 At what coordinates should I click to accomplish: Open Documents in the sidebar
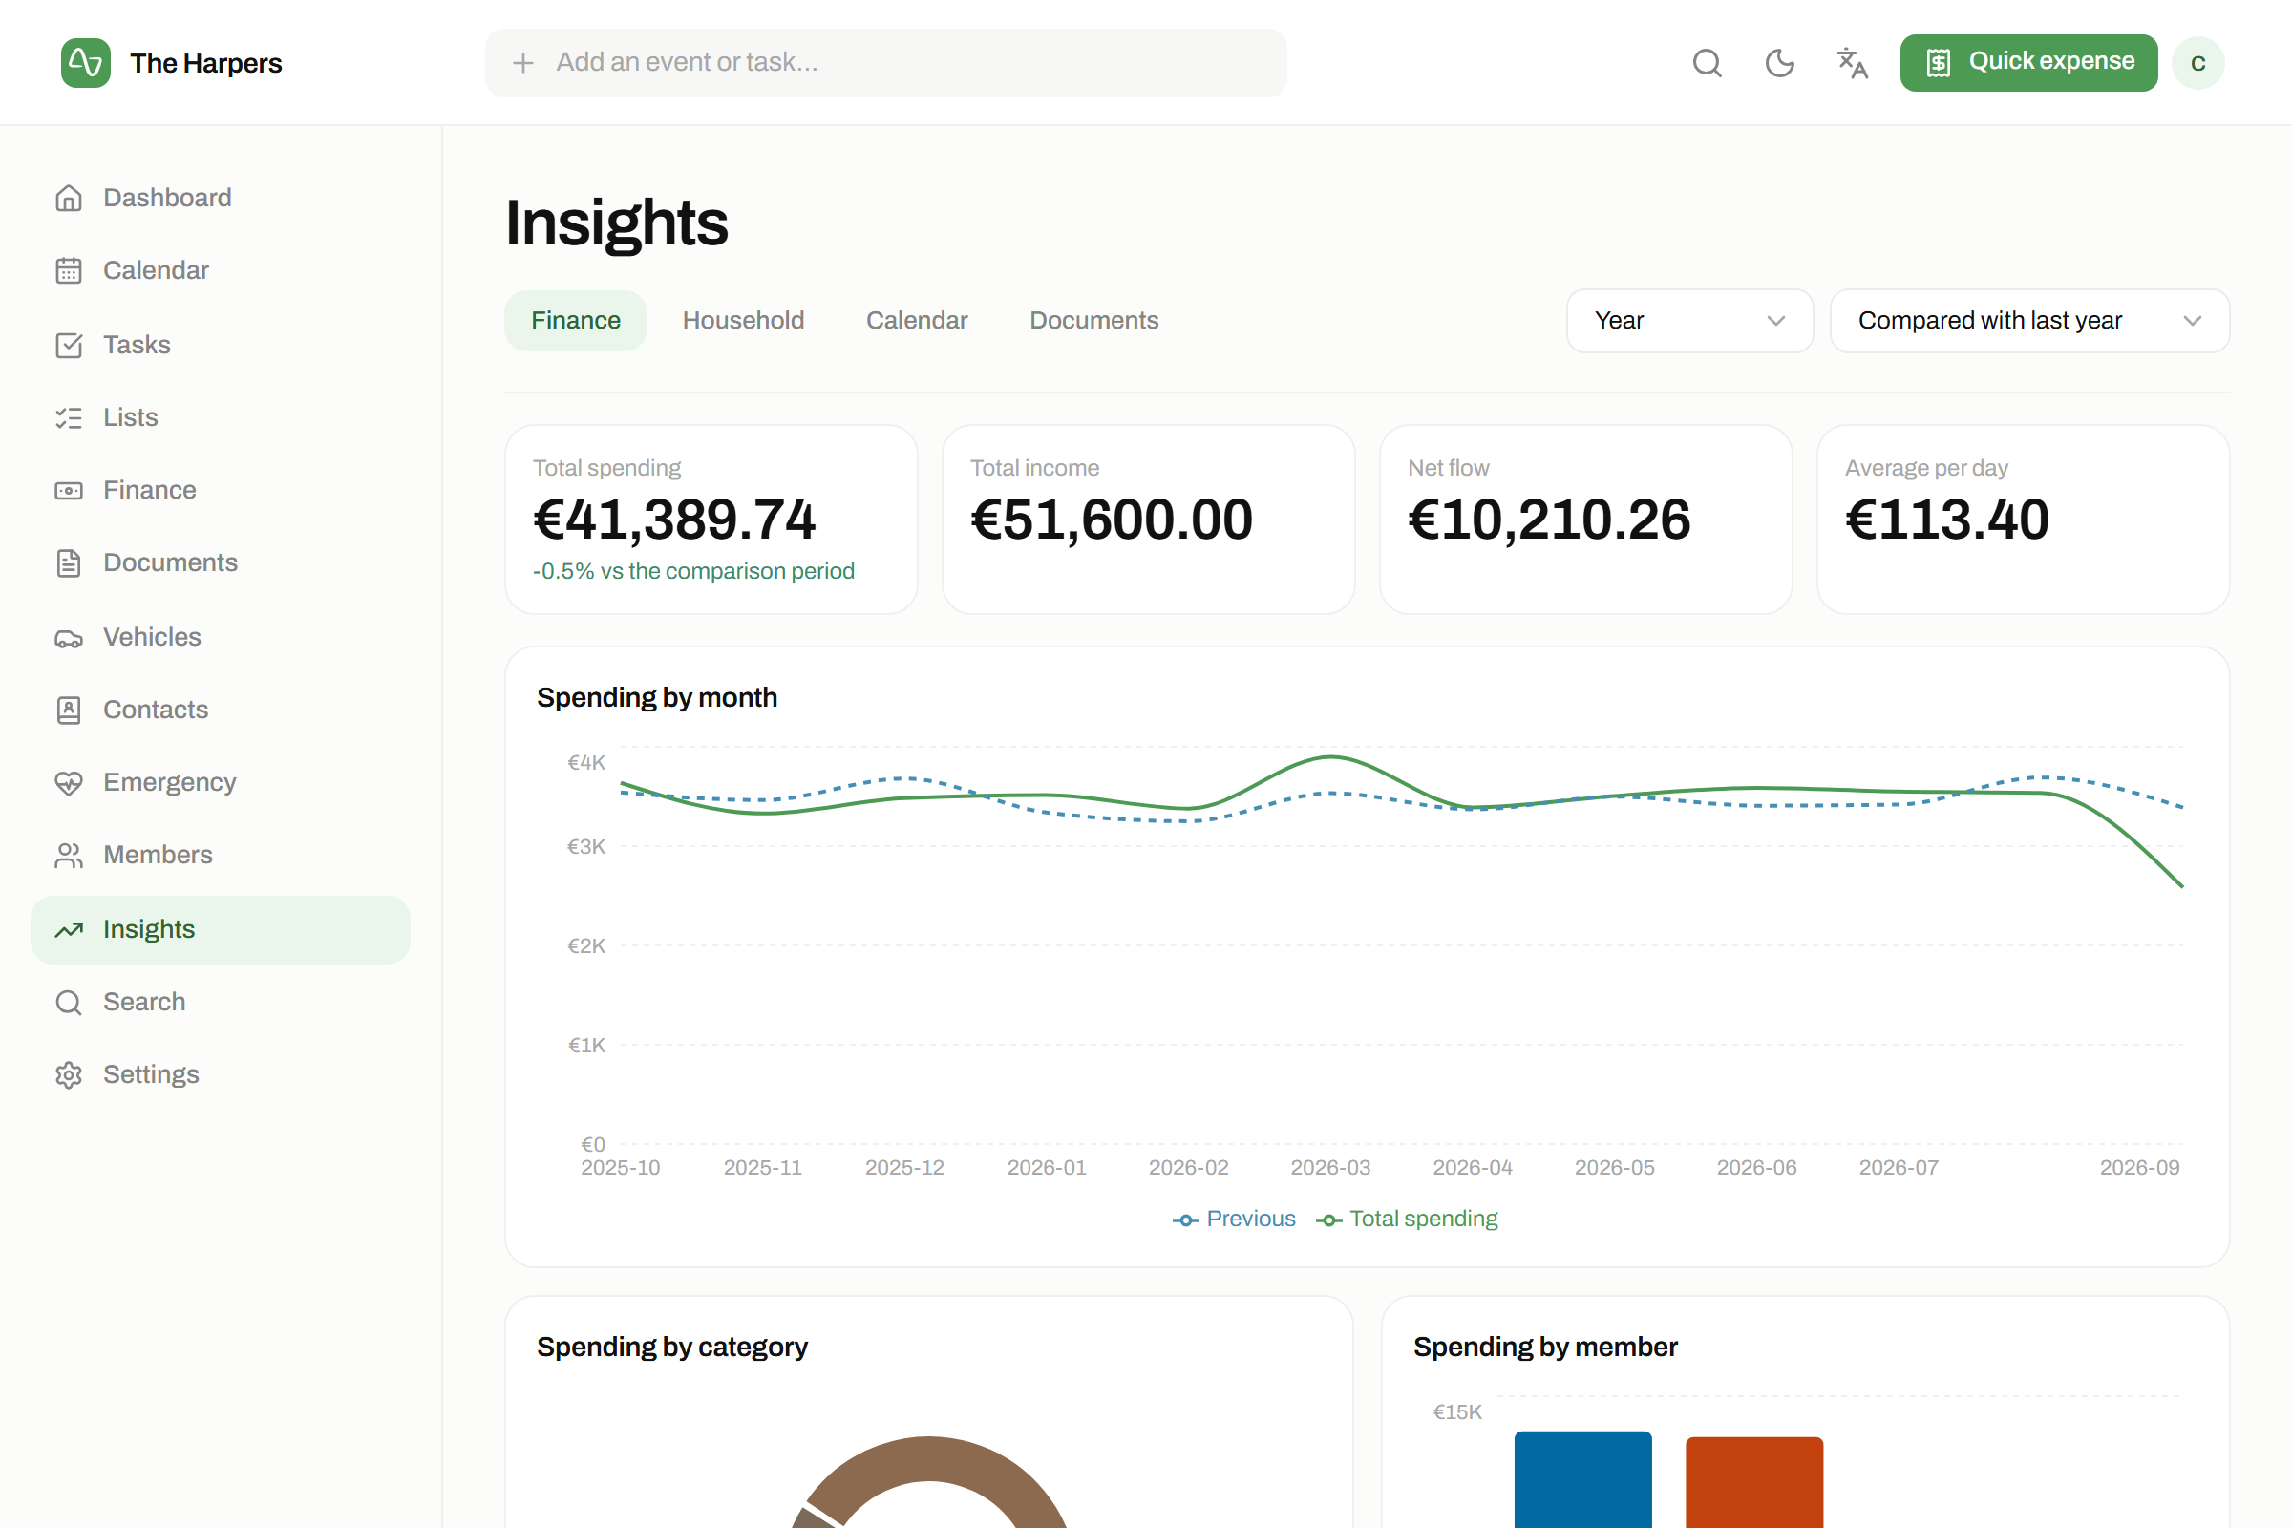click(x=221, y=563)
